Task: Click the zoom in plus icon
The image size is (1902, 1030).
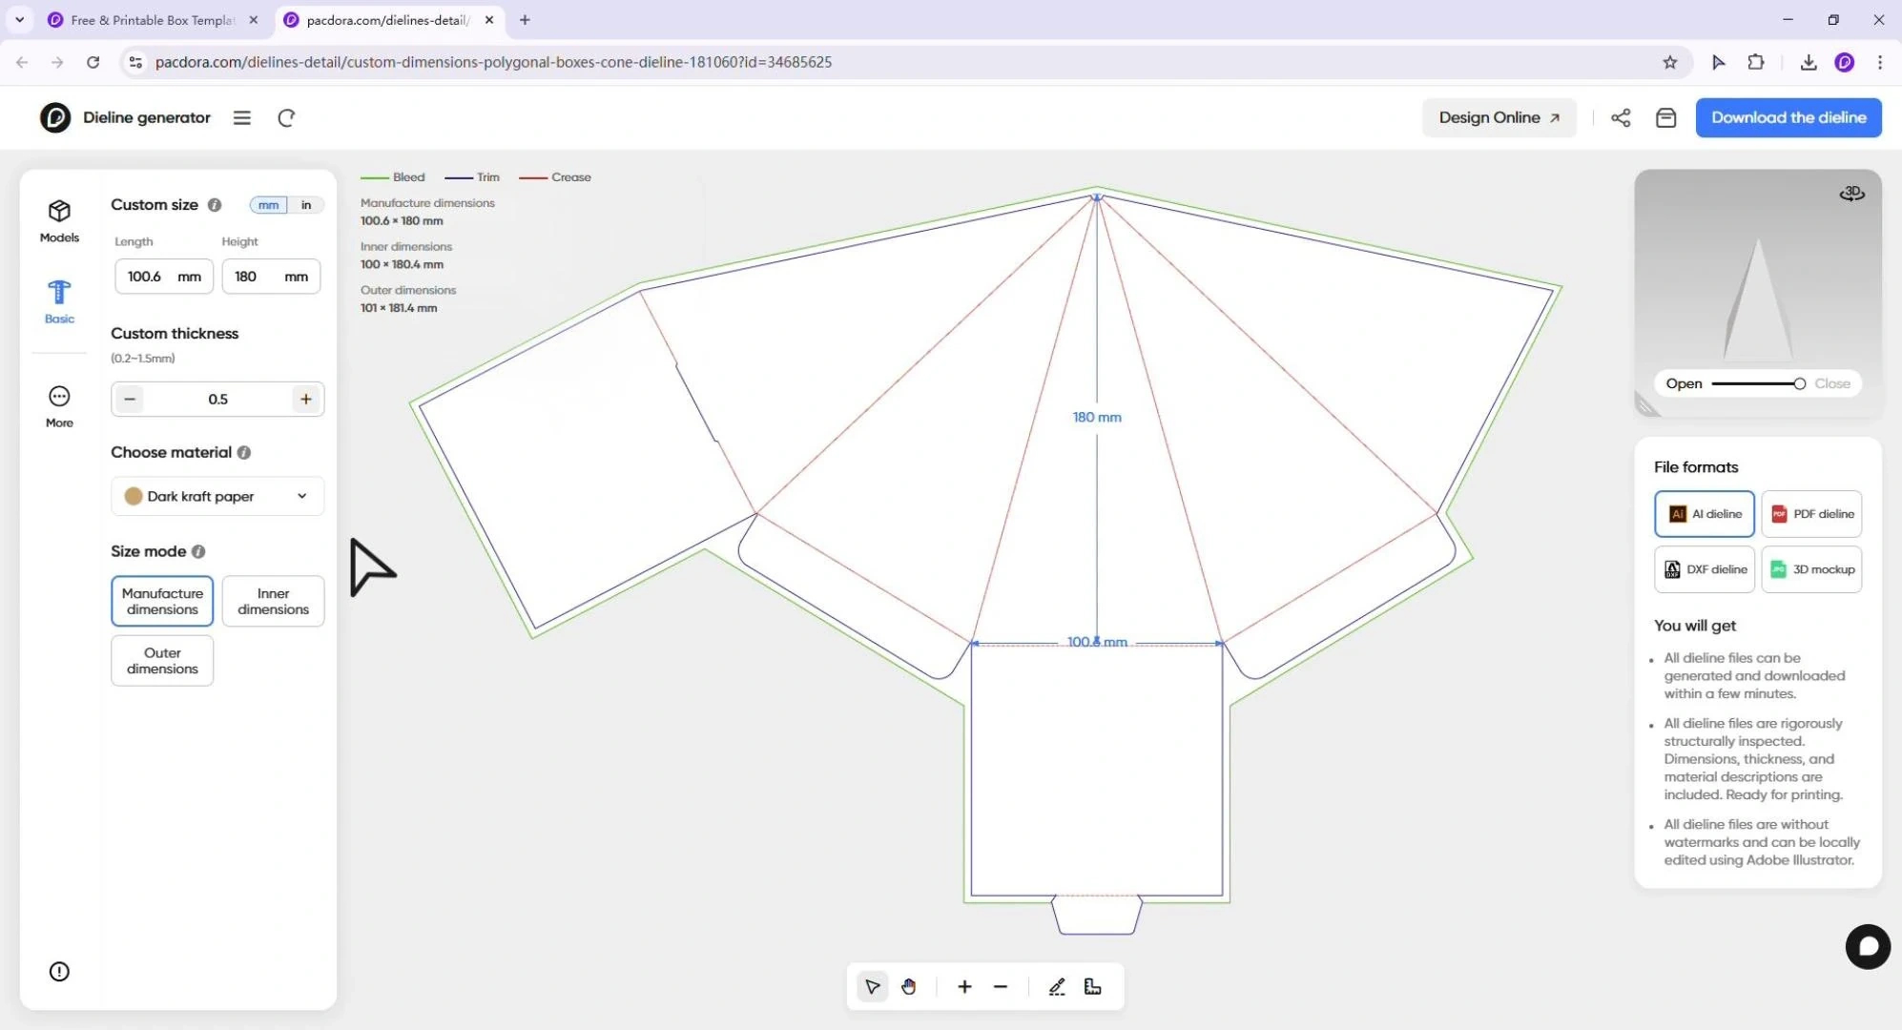Action: [964, 987]
